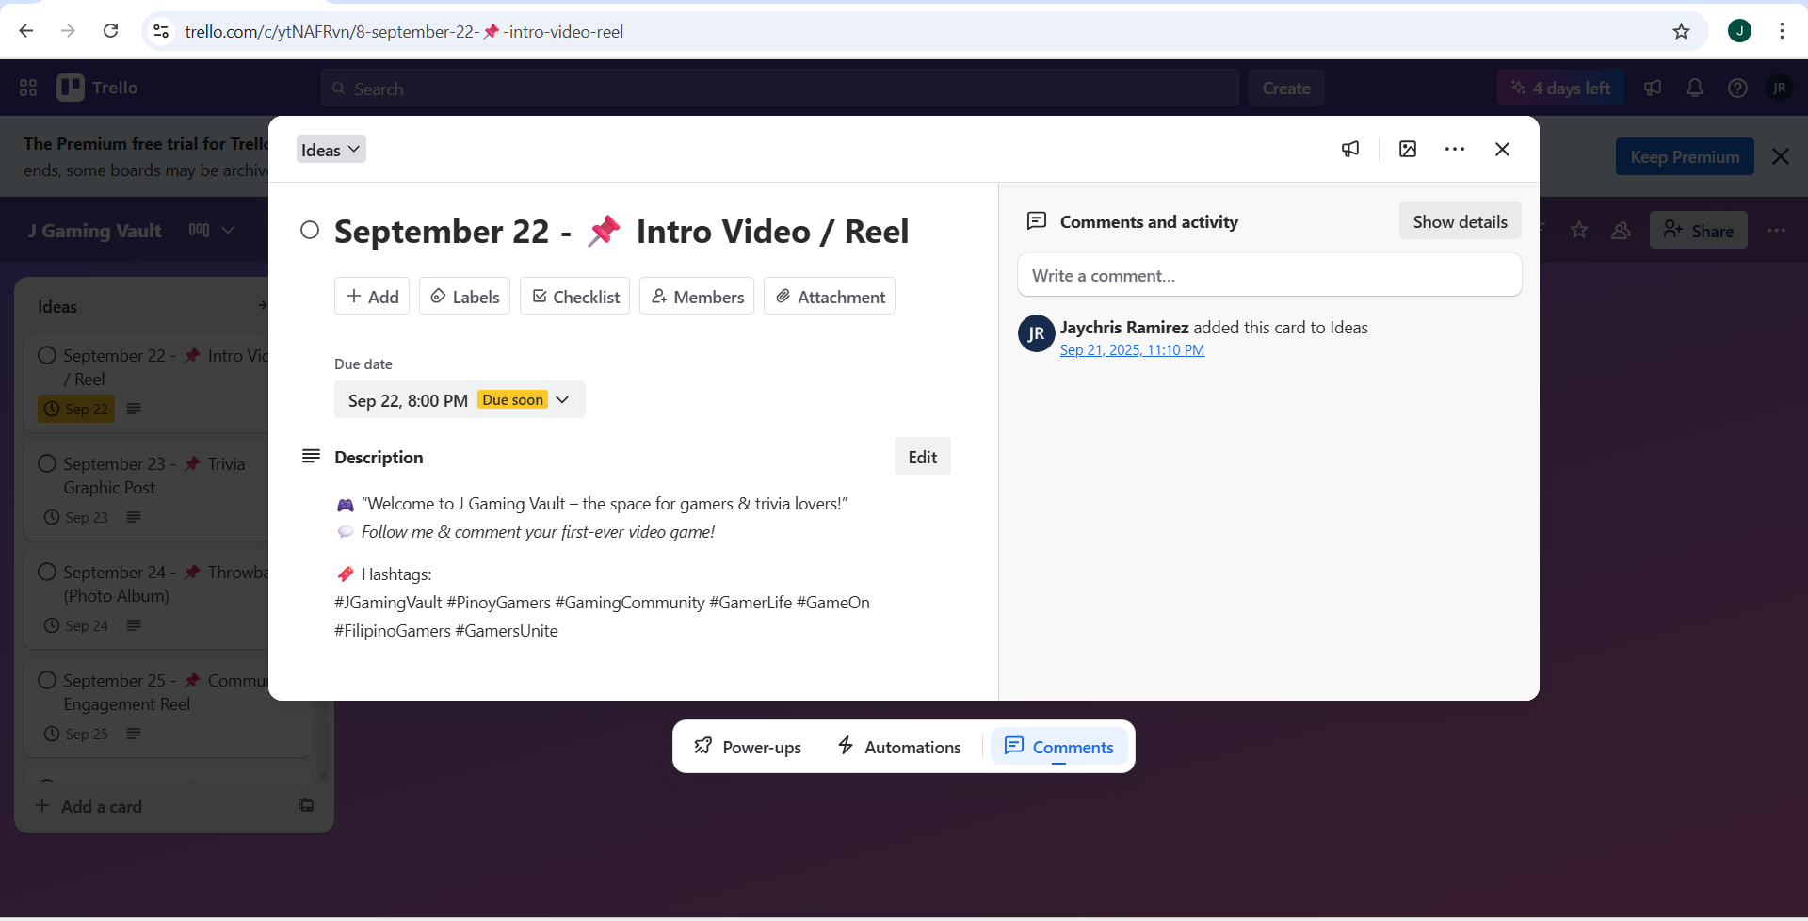Switch to Automations tab

click(x=898, y=747)
